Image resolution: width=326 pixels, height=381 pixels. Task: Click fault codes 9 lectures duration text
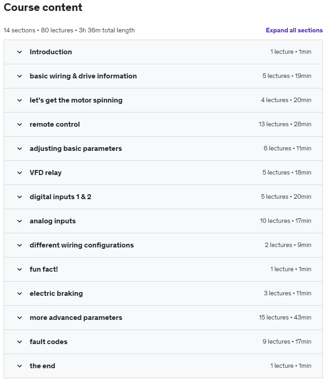click(x=287, y=342)
